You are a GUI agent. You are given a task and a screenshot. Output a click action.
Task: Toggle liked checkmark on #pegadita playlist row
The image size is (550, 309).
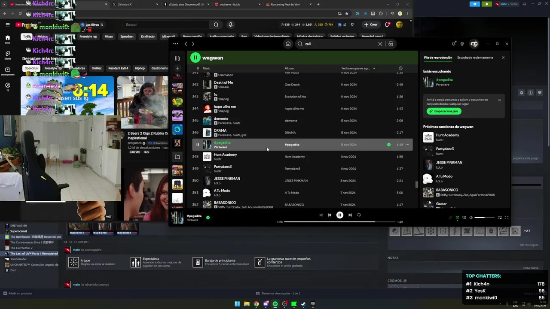[389, 145]
